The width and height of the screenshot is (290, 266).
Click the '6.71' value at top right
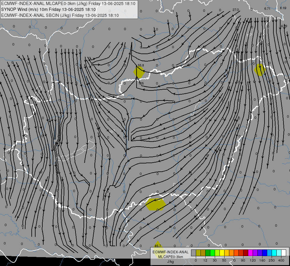click(267, 9)
